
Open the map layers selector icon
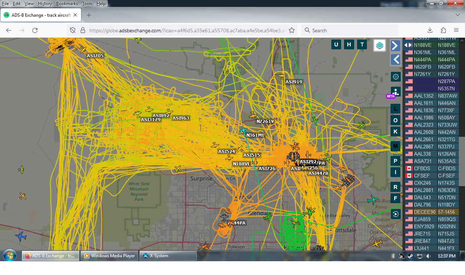click(380, 45)
